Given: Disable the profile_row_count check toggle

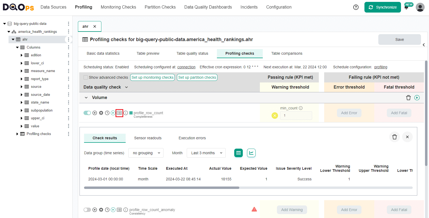Looking at the screenshot, I should click(87, 113).
